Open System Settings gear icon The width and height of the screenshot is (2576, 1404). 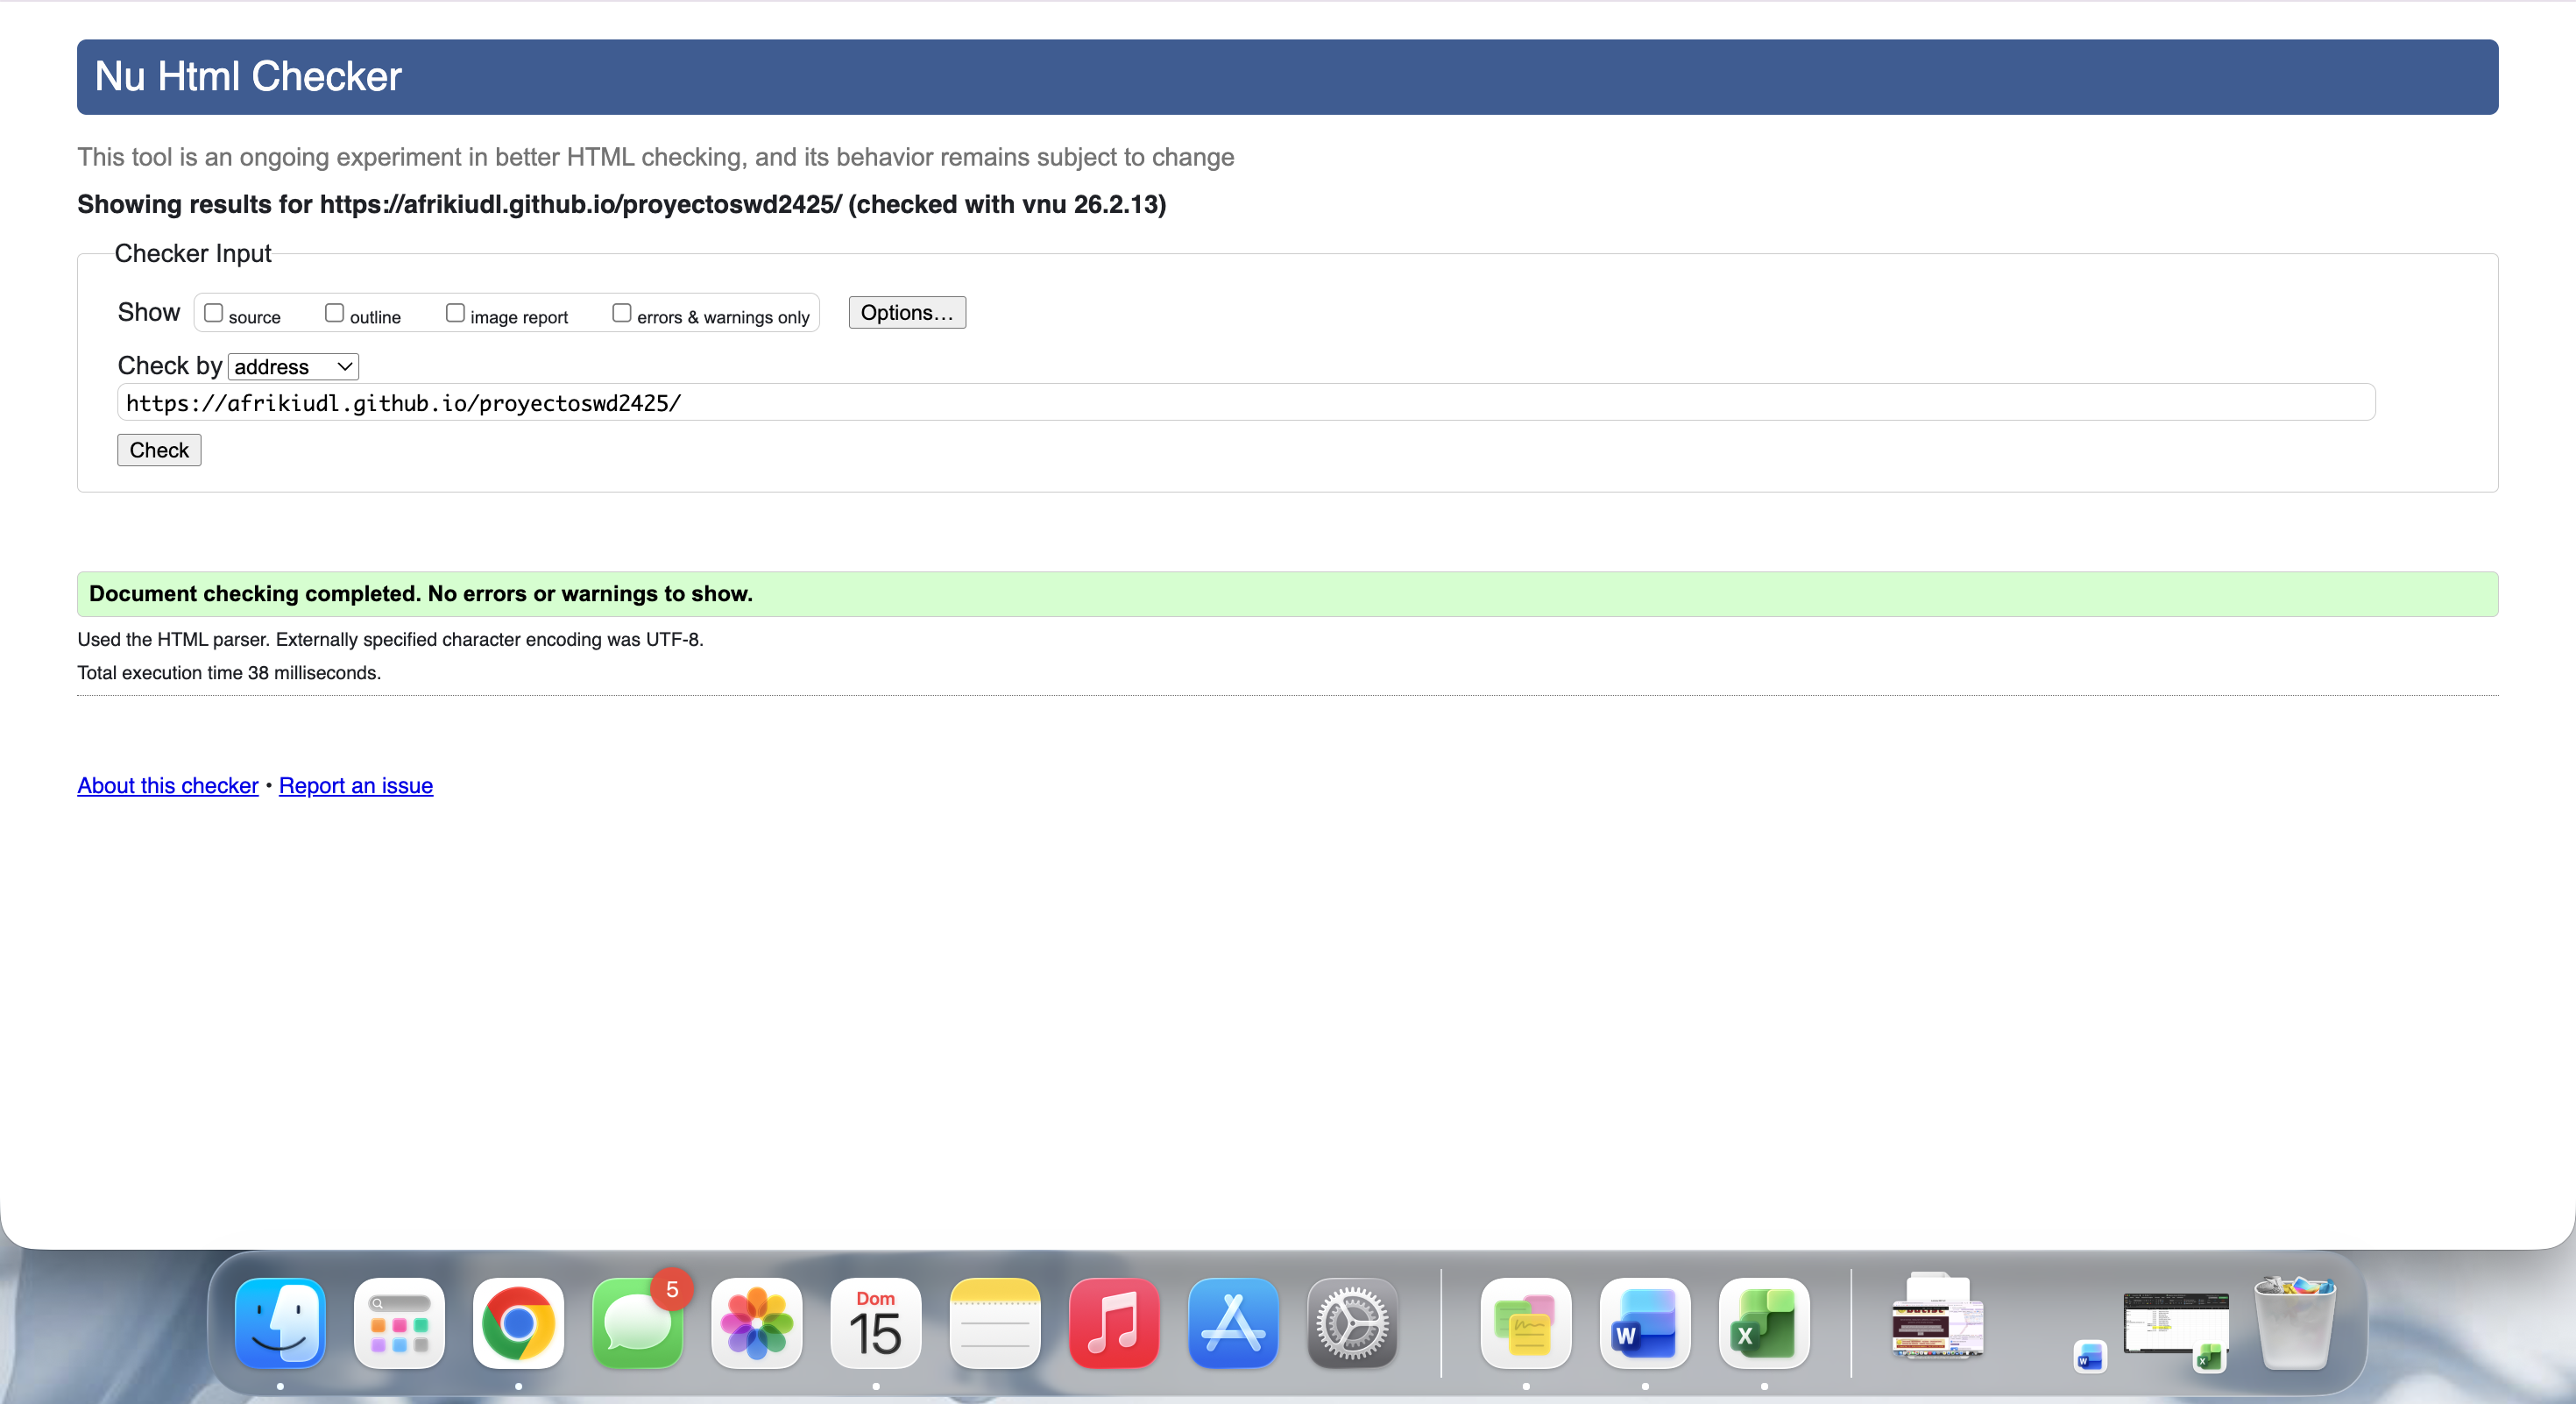tap(1351, 1323)
